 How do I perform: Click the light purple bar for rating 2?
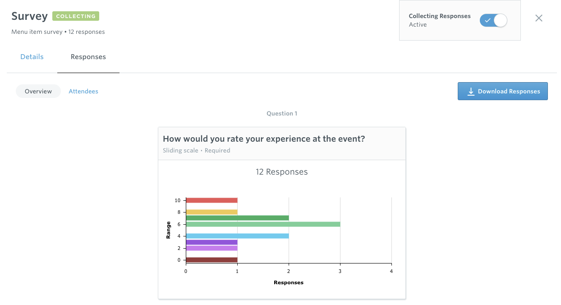coord(212,248)
